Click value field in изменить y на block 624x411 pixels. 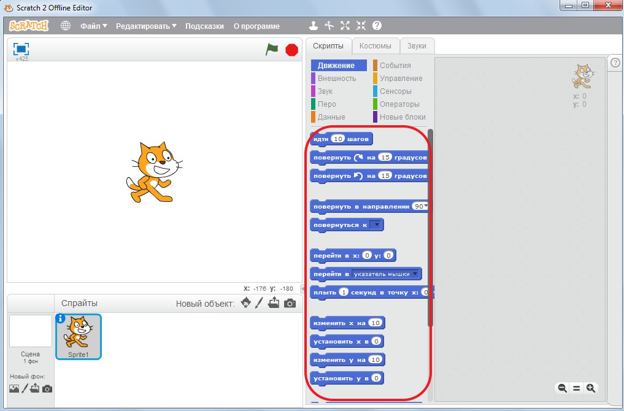376,359
